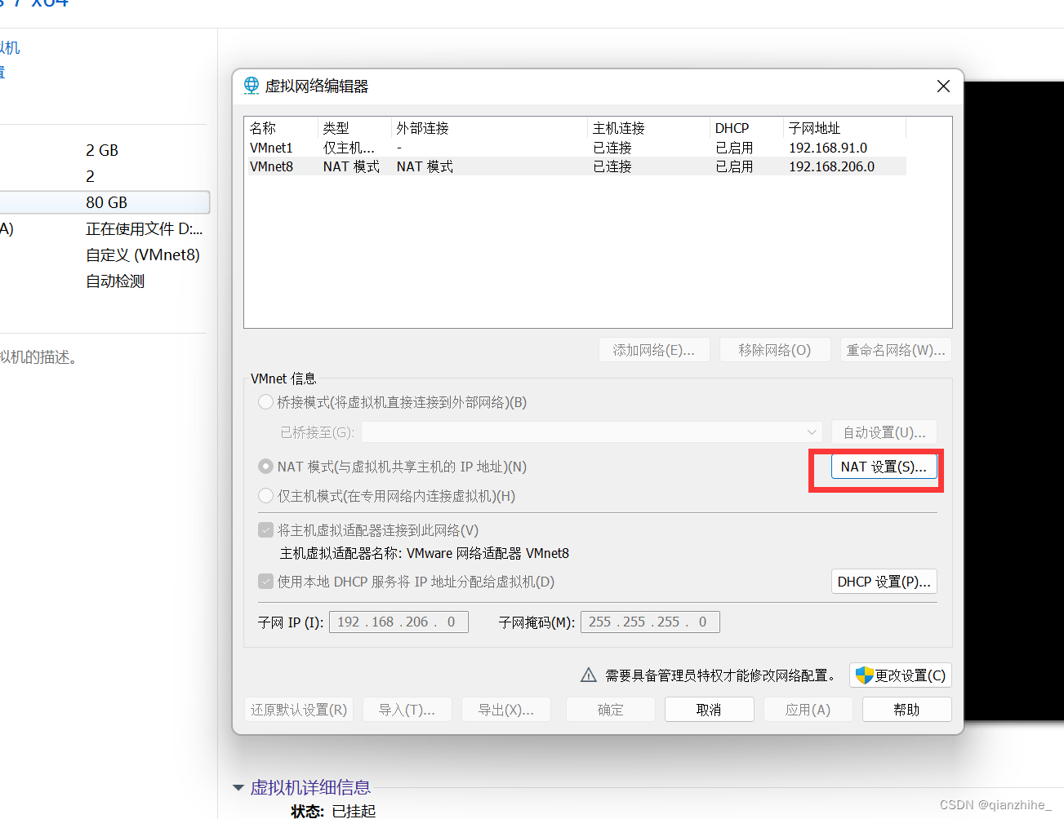
Task: Close the 虚拟网络编辑器 dialog
Action: (943, 86)
